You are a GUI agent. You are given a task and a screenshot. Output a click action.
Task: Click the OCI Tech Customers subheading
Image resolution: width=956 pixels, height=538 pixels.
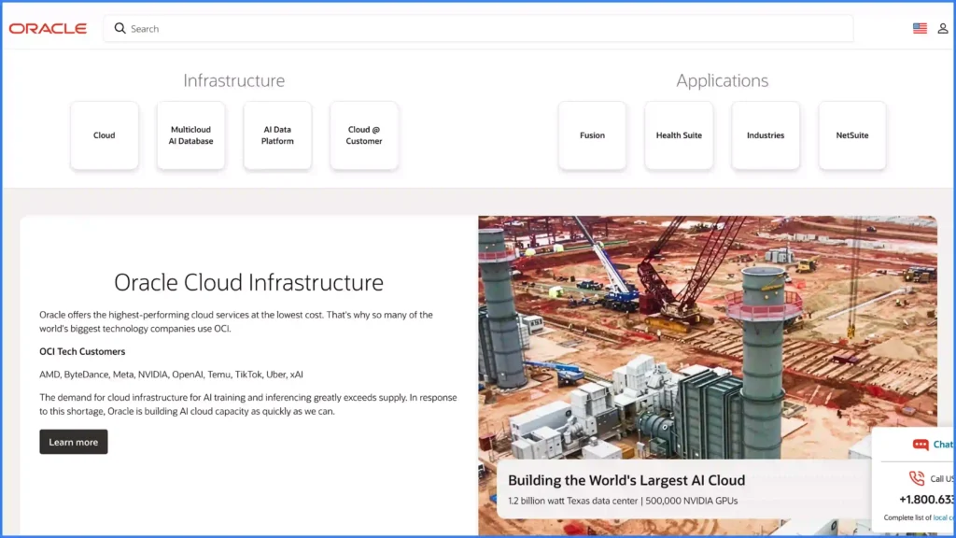coord(82,351)
